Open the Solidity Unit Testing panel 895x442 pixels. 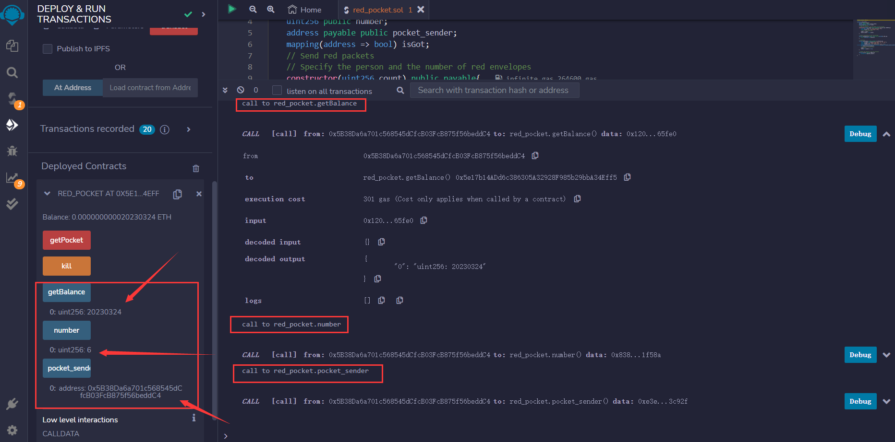[13, 203]
